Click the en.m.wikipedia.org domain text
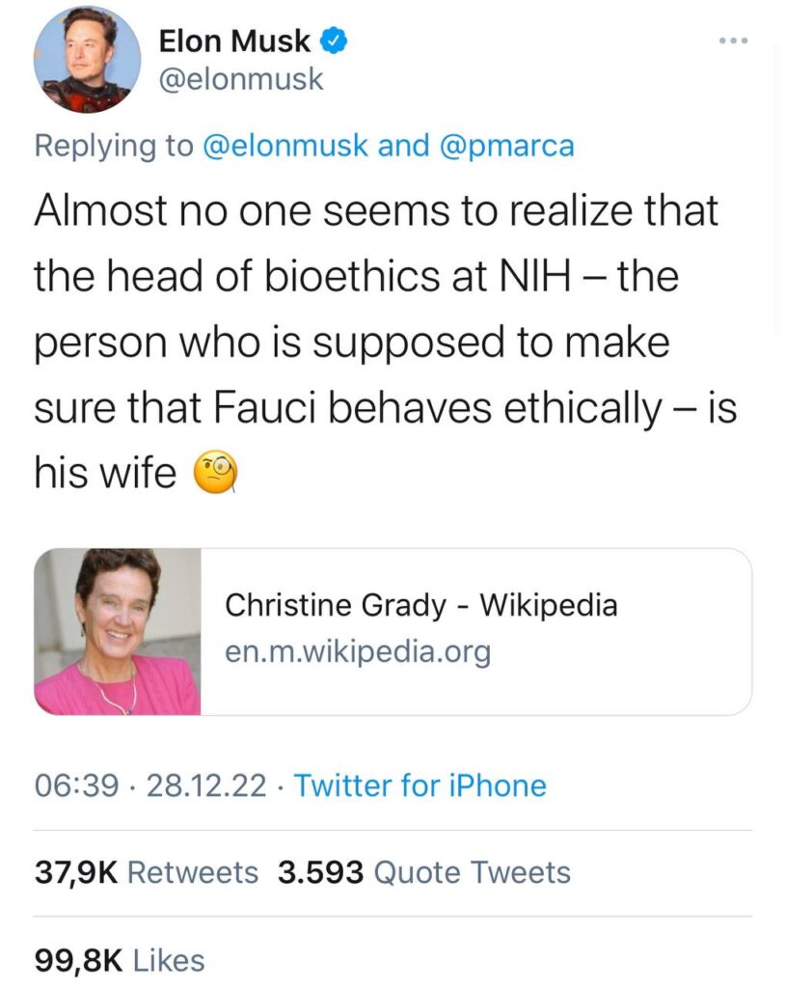This screenshot has height=988, width=786. pyautogui.click(x=358, y=651)
